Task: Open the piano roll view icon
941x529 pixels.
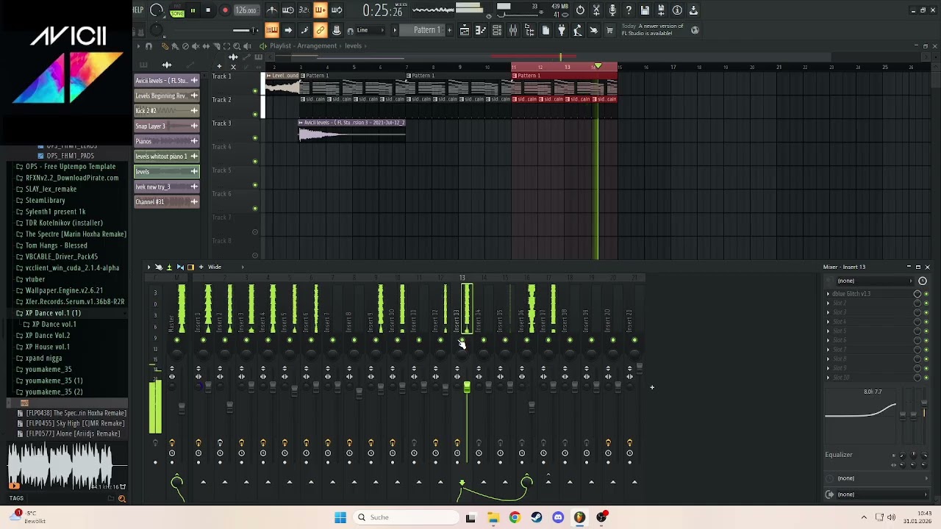Action: tap(481, 30)
